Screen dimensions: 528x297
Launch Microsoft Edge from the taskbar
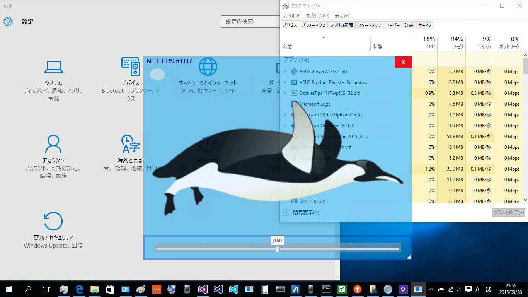[79, 289]
